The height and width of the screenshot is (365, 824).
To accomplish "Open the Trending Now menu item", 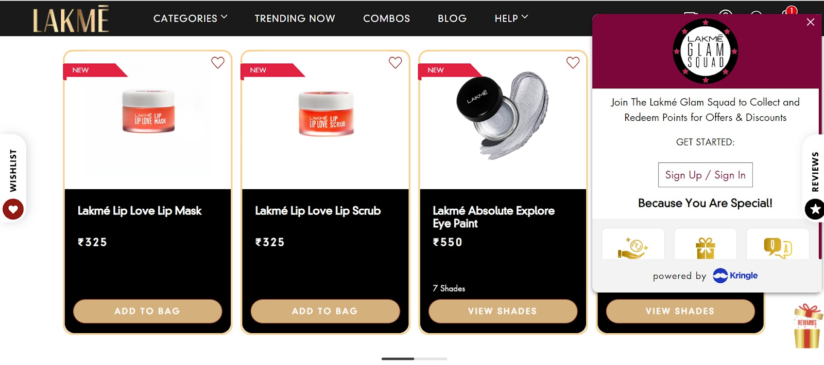I will click(295, 18).
